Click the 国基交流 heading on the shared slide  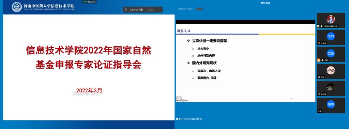(184, 31)
